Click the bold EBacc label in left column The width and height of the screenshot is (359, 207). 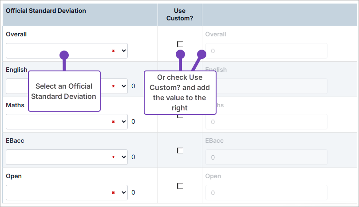[16, 141]
